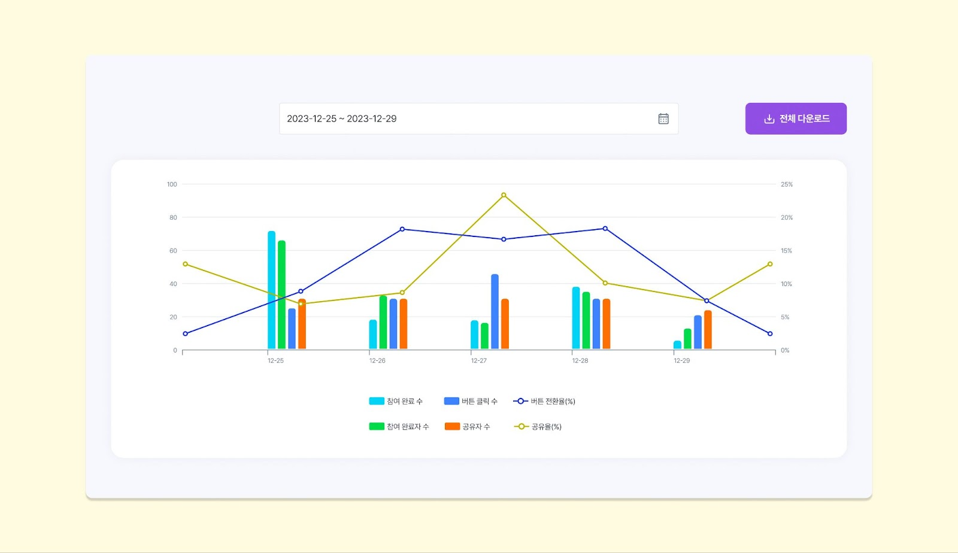Select the yellow 공유율 peak point at 12-27
This screenshot has width=958, height=553.
tap(504, 195)
